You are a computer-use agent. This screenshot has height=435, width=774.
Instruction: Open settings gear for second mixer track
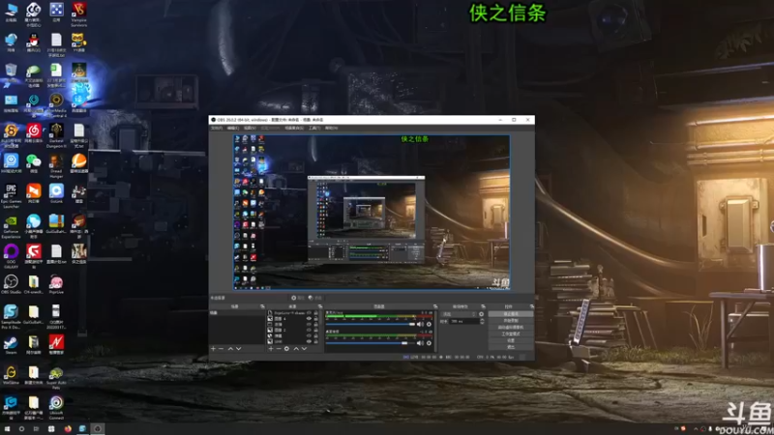click(429, 343)
